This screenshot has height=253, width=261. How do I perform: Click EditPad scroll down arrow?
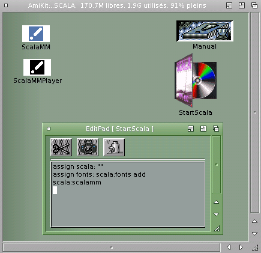(x=216, y=215)
